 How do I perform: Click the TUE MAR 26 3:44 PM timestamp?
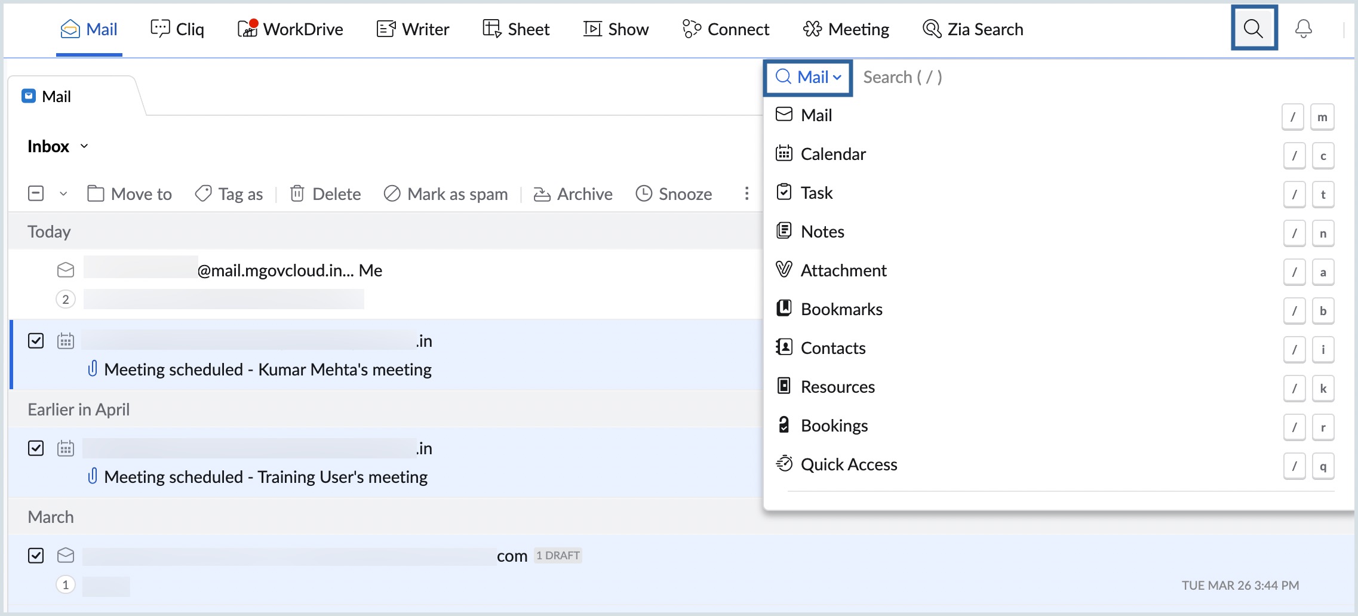(x=1240, y=586)
